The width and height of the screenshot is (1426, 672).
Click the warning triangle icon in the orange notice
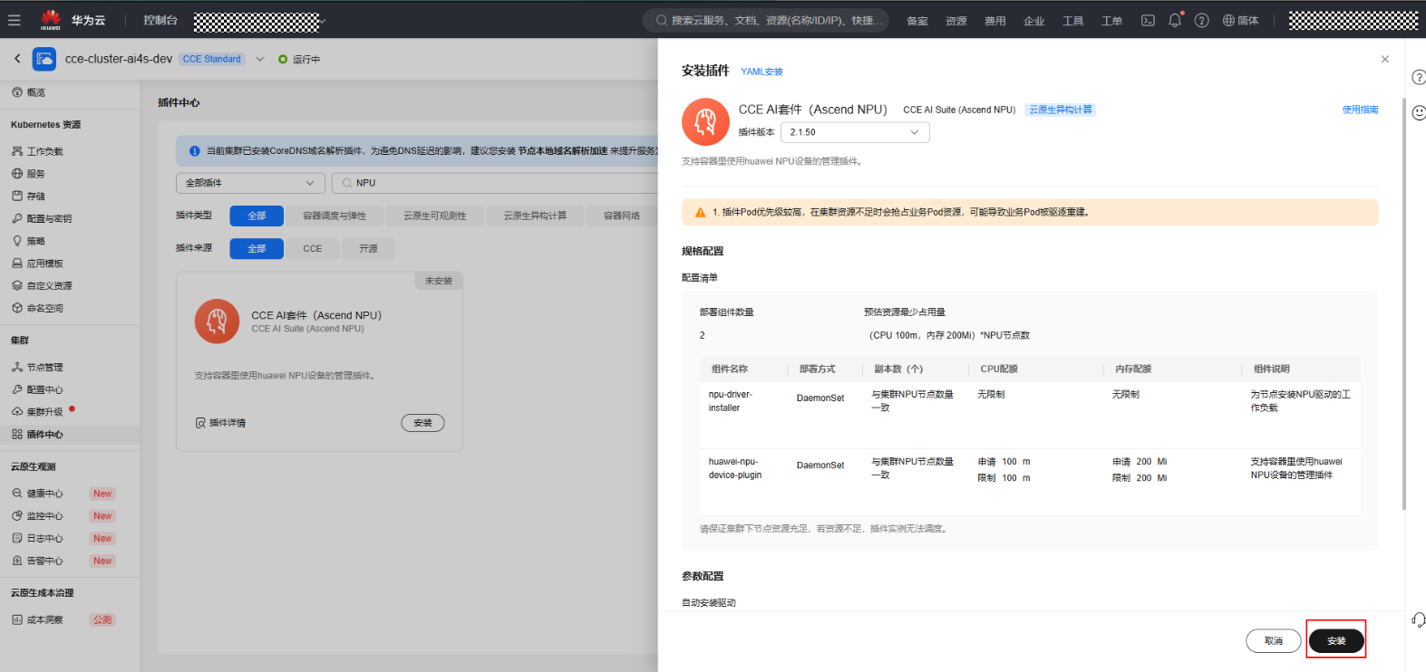coord(700,212)
